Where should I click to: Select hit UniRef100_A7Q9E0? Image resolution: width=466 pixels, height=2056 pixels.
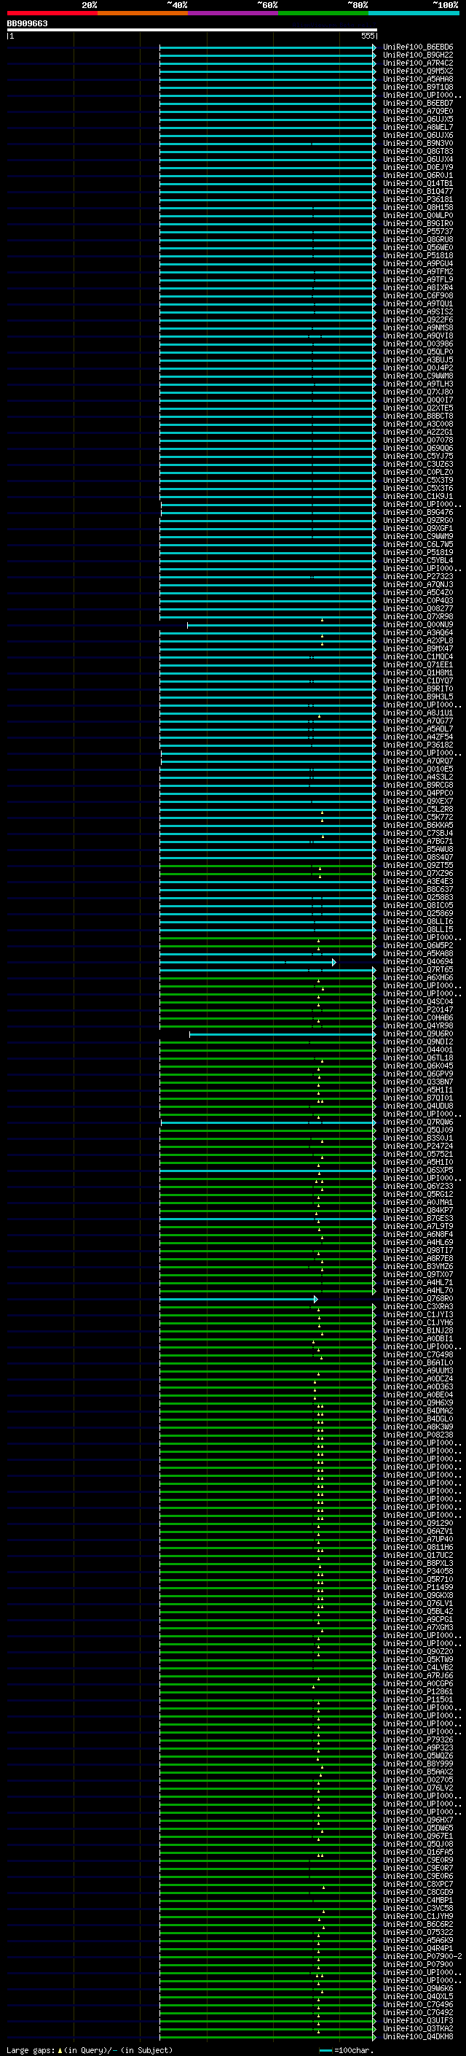coord(418,111)
